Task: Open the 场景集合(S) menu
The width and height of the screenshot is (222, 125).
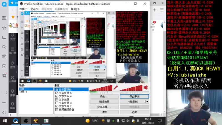Action: pyautogui.click(x=61, y=9)
